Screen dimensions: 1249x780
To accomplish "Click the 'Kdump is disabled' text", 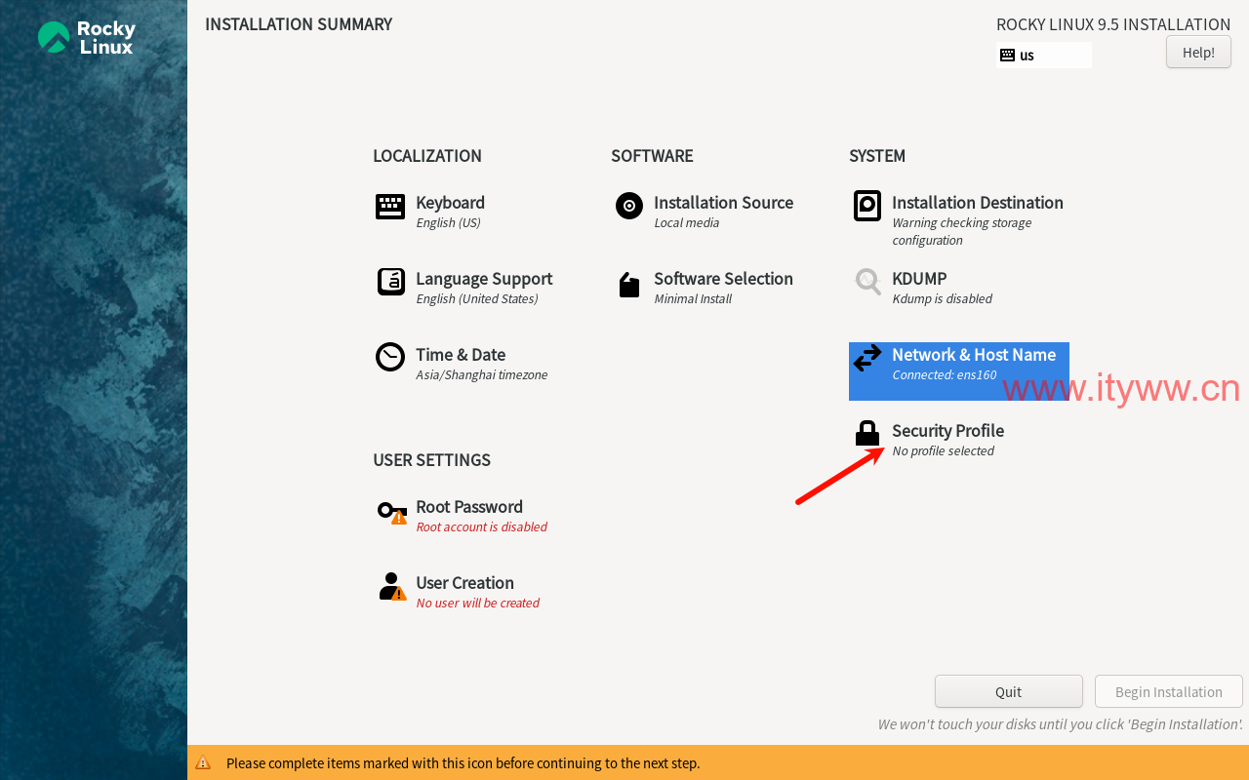I will [x=942, y=298].
